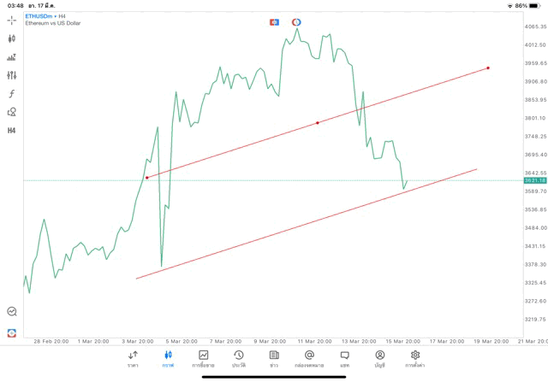Open the ประวัติ (History) tab

point(239,359)
